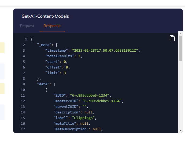The width and height of the screenshot is (185, 141).
Task: Click the null value of description
Action: (x=88, y=112)
